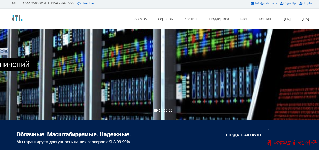
Task: Click the Login user icon
Action: coord(301,3)
